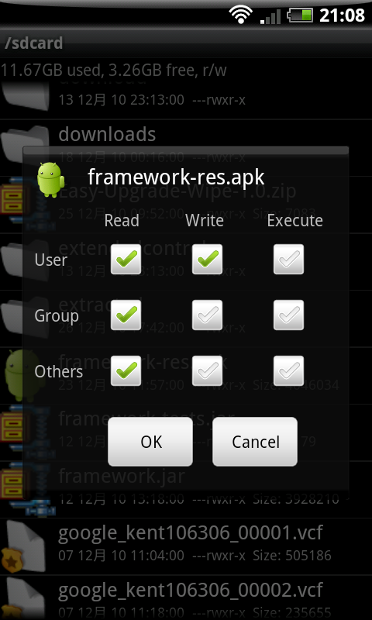The image size is (372, 620).
Task: Tap the battery indicator icon
Action: click(300, 15)
